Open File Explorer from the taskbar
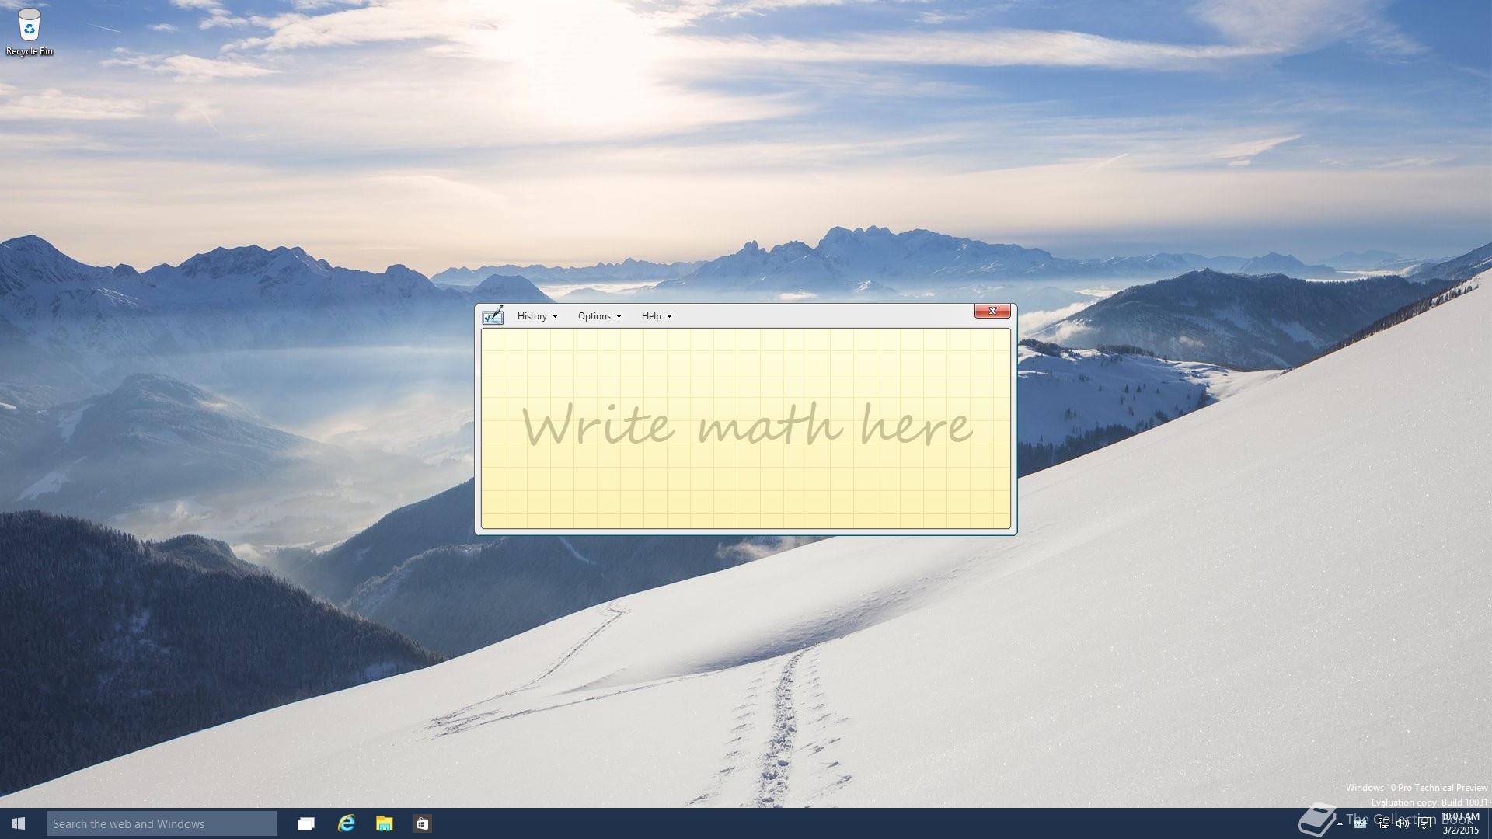The height and width of the screenshot is (839, 1492). [384, 823]
